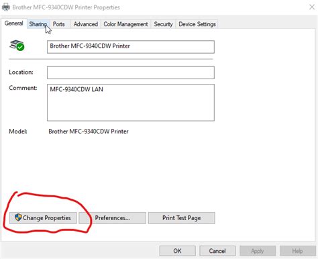The image size is (318, 259).
Task: Go to the Advanced tab
Action: point(86,24)
